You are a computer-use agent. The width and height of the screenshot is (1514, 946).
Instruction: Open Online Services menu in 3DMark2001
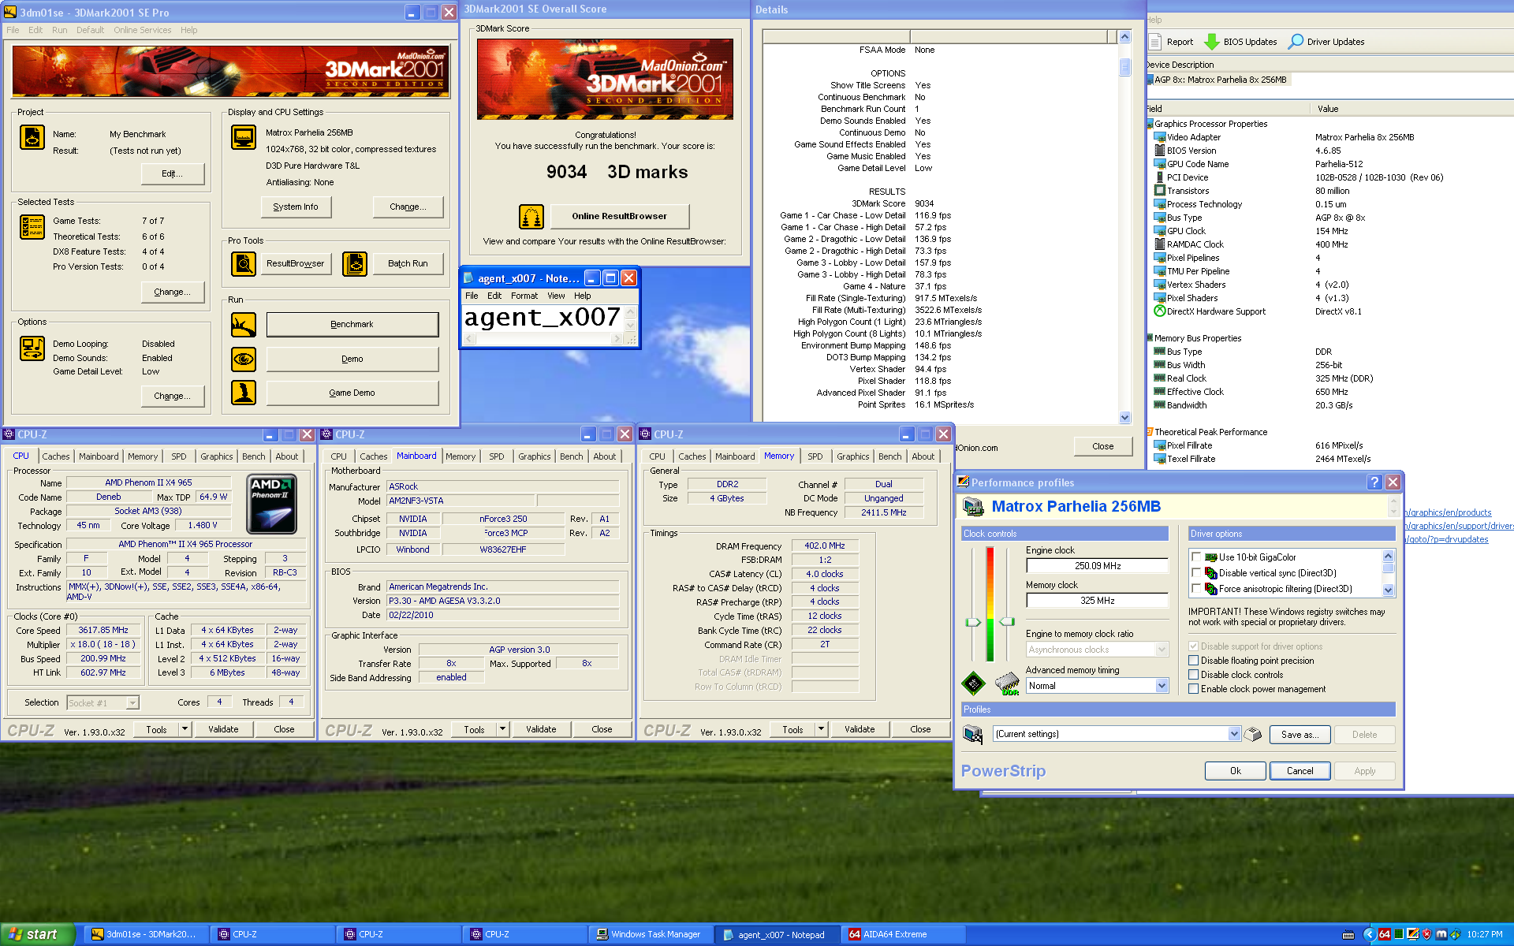pos(142,30)
